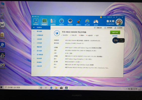Click the Realtek 8822CE Wireless LAN text
Image resolution: width=142 pixels, height=100 pixels.
coord(87,68)
